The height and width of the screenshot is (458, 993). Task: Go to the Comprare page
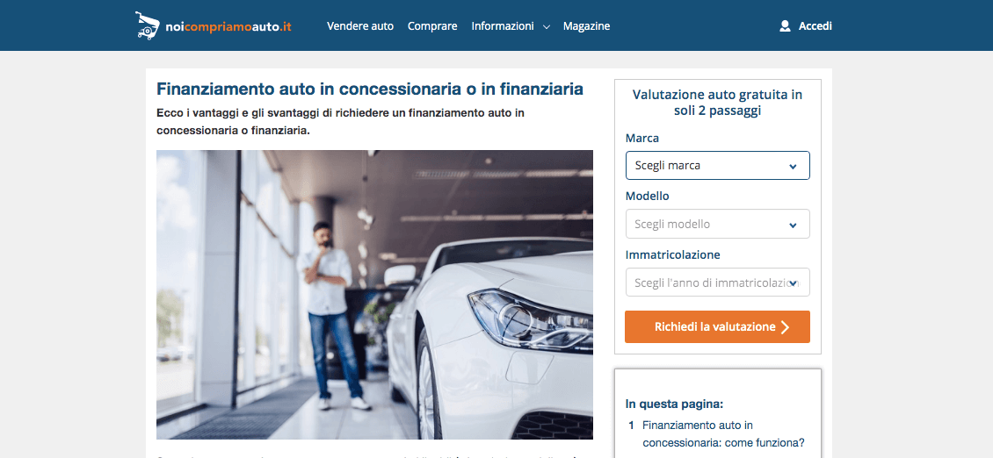coord(432,26)
